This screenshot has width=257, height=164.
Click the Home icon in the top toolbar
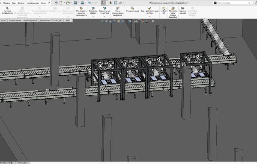click(56, 3)
